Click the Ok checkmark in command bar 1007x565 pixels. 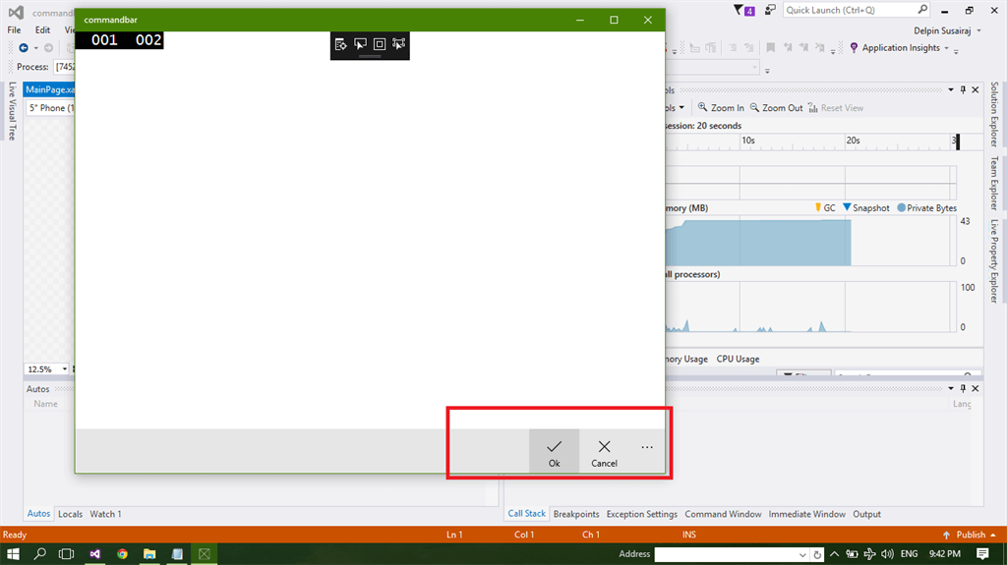tap(555, 451)
